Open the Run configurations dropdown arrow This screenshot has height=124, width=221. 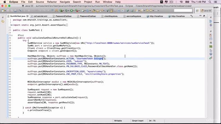click(x=74, y=11)
